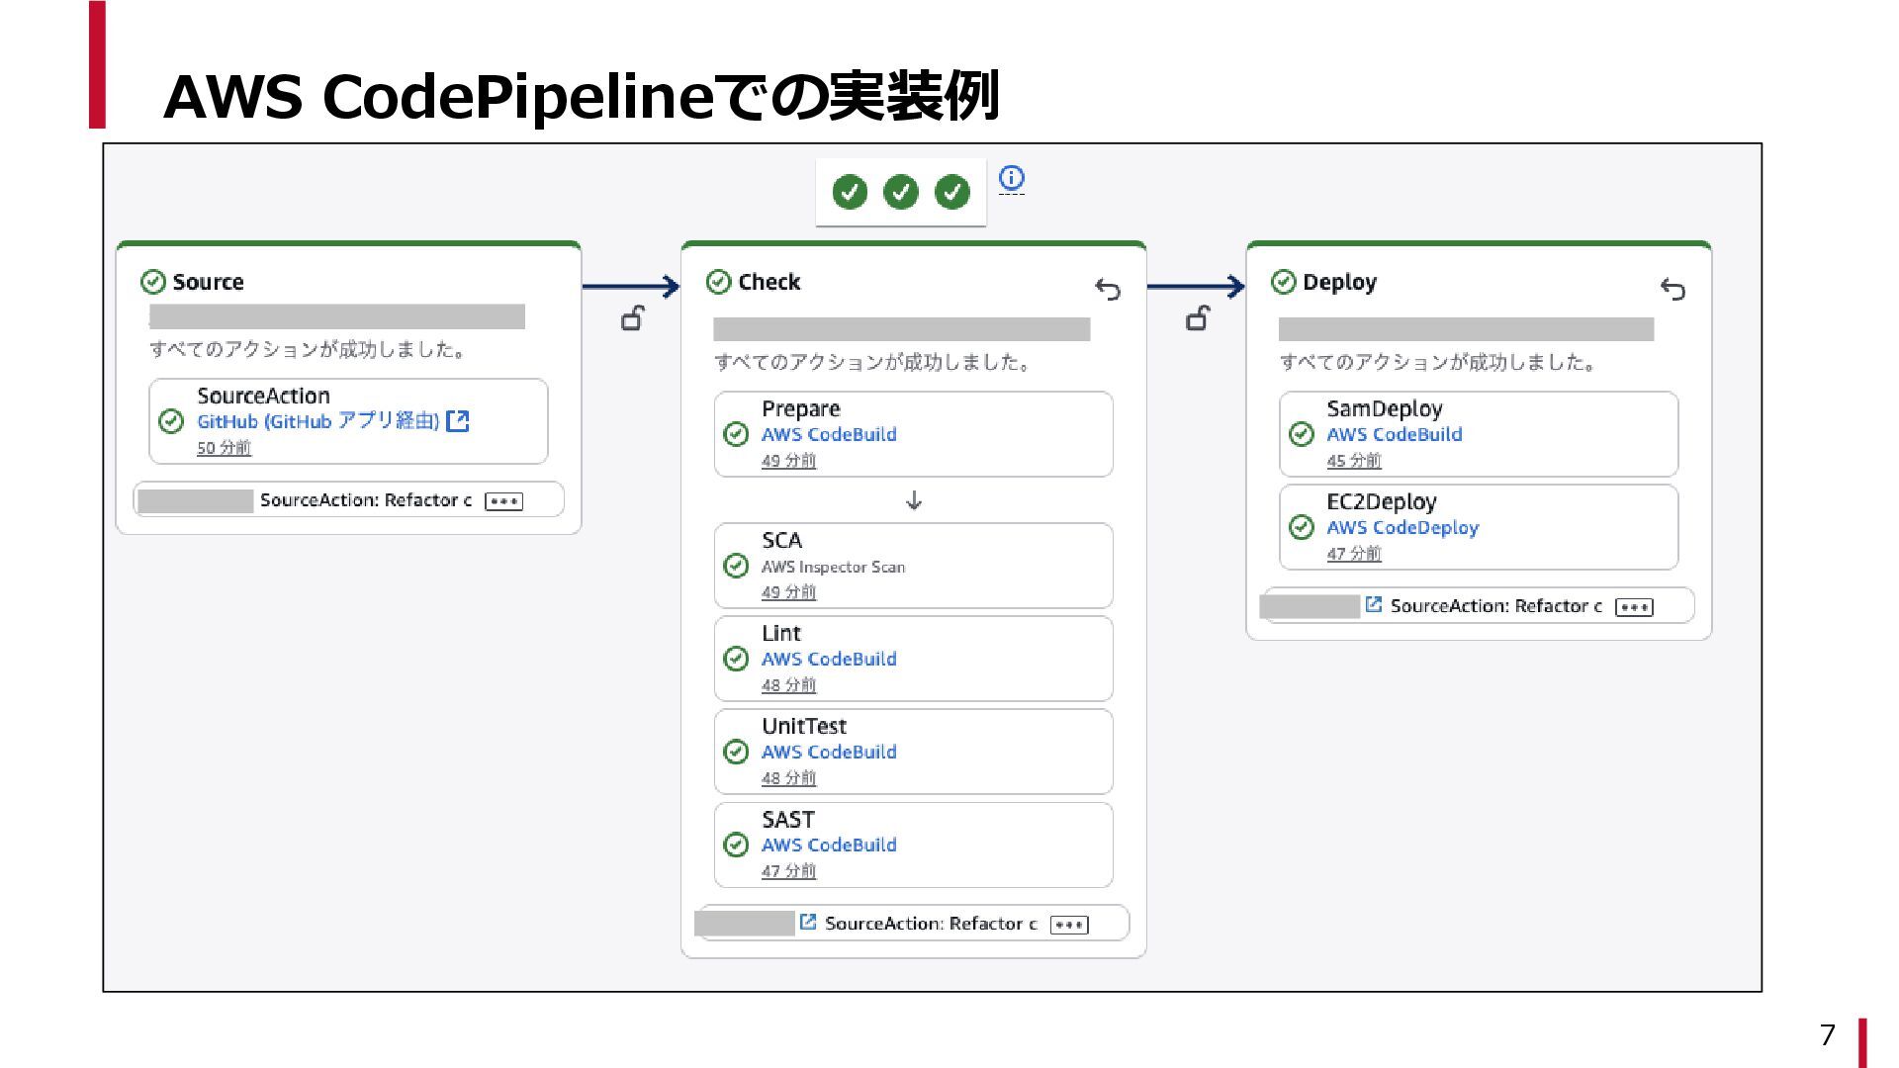Click the '48 分前' timestamp under Lint
This screenshot has width=1899, height=1068.
(788, 685)
